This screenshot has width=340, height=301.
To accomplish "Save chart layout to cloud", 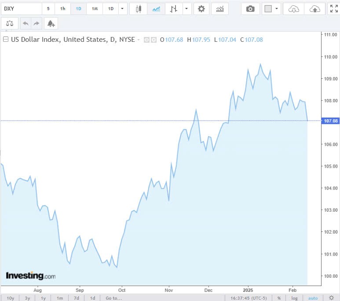I will pos(315,9).
